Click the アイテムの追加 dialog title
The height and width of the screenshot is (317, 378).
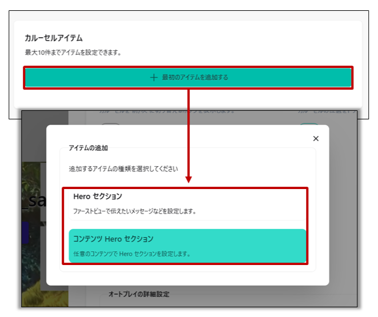point(88,148)
